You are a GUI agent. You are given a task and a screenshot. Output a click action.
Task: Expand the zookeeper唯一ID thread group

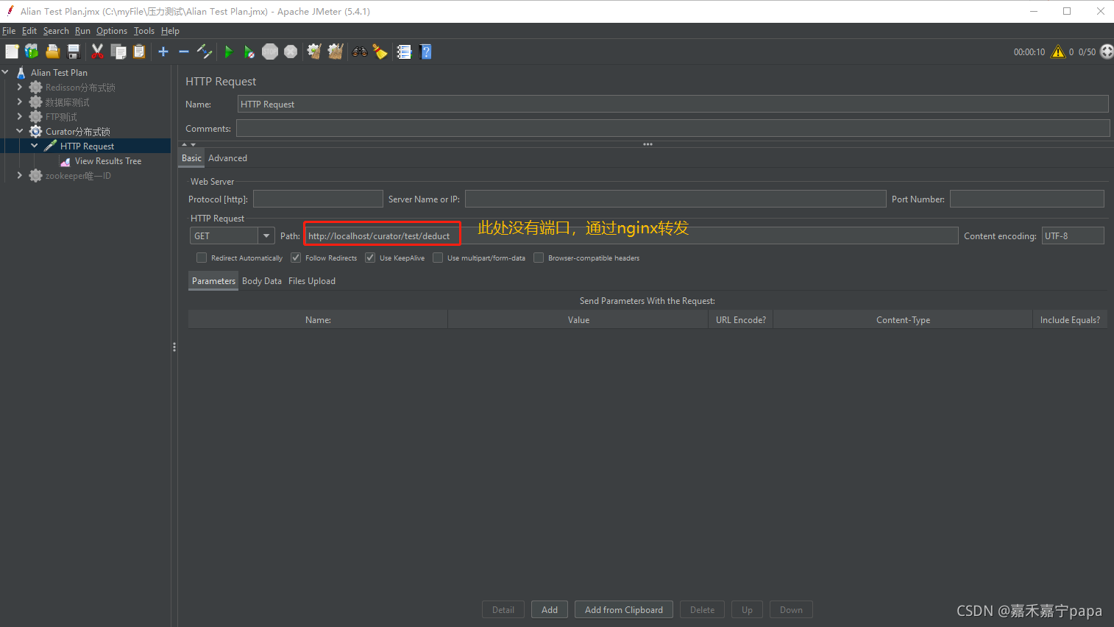pyautogui.click(x=20, y=175)
